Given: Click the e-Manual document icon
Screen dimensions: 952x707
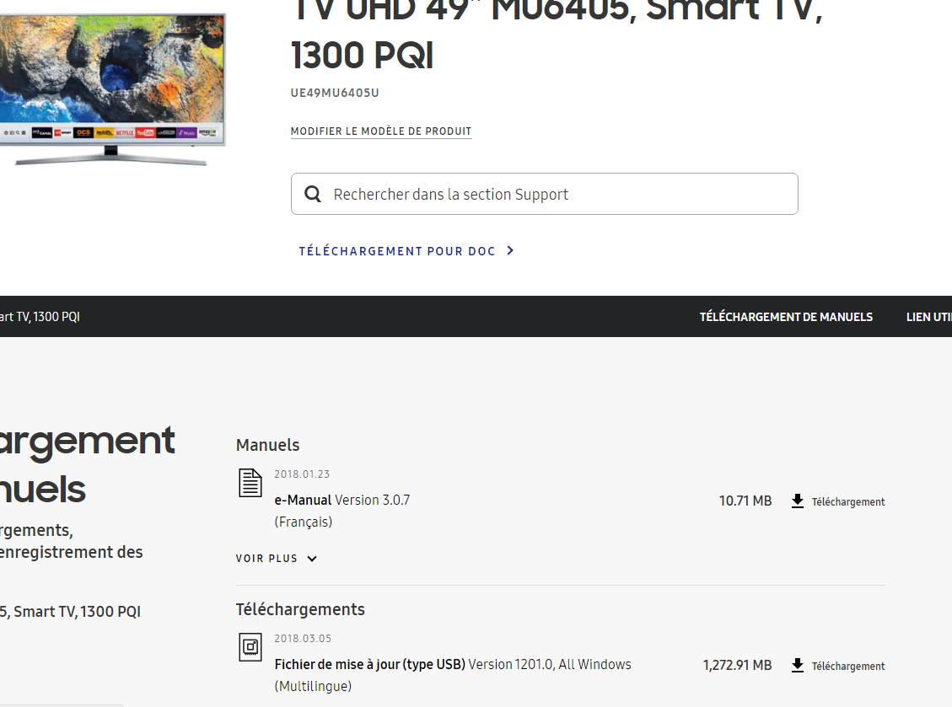Looking at the screenshot, I should (250, 483).
